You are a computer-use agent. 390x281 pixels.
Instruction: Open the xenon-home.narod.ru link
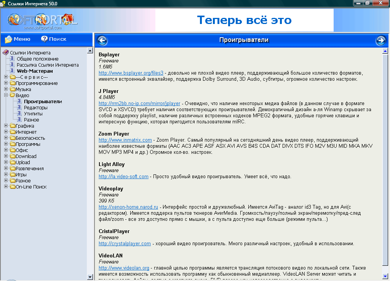pyautogui.click(x=128, y=207)
